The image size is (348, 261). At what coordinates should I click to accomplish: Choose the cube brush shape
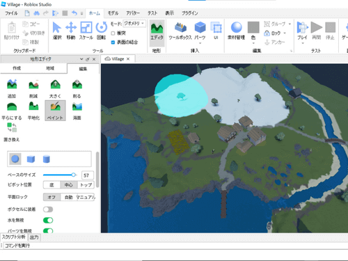click(x=31, y=159)
